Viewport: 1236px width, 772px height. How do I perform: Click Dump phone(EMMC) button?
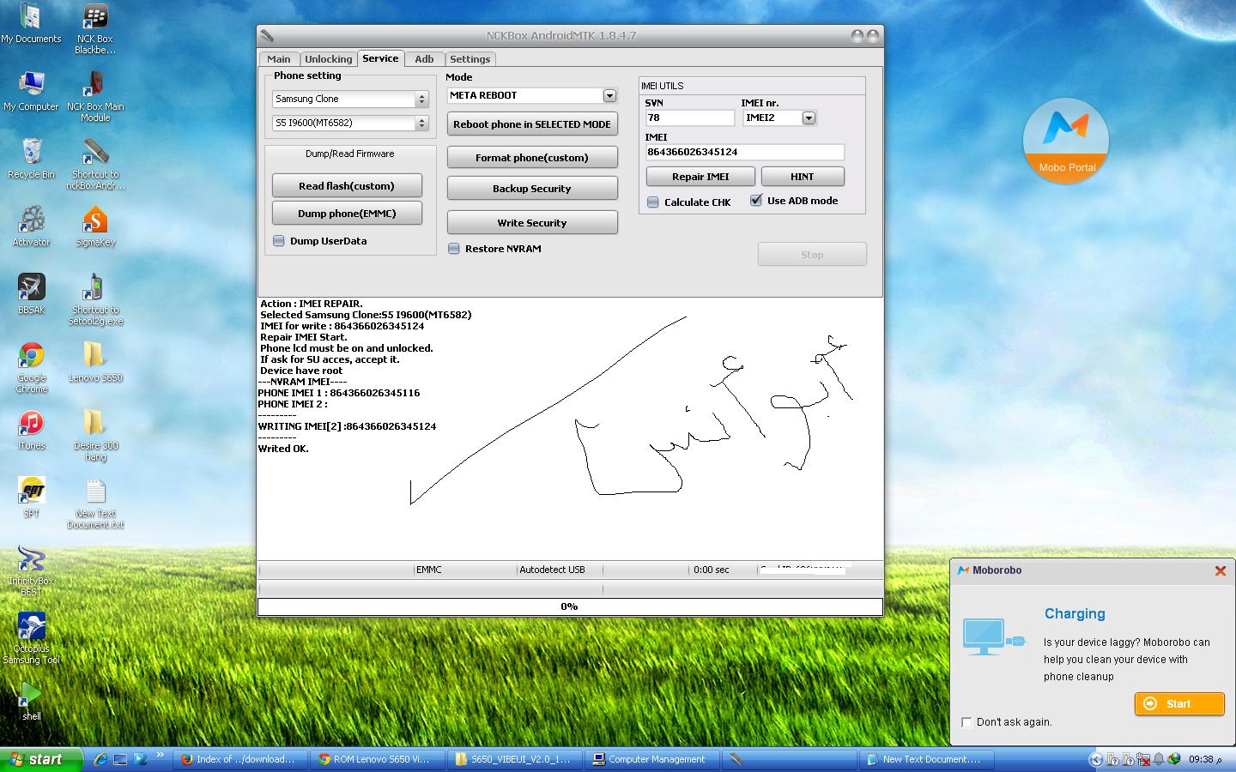tap(347, 214)
